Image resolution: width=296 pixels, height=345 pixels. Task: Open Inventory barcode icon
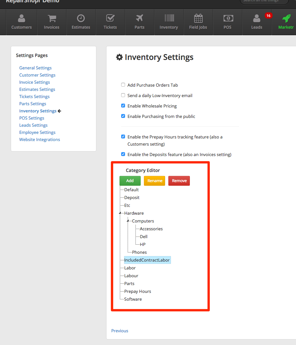tap(169, 18)
